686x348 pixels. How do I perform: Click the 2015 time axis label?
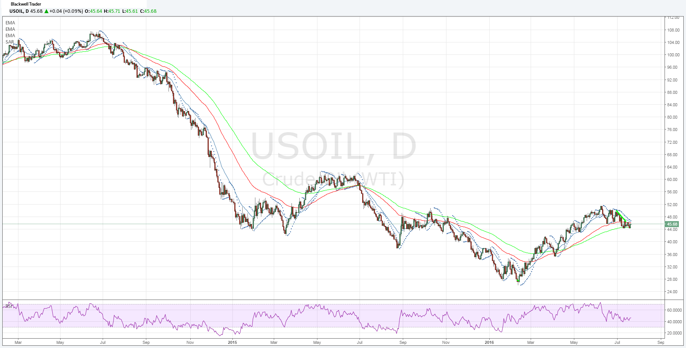point(232,342)
